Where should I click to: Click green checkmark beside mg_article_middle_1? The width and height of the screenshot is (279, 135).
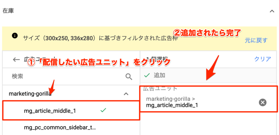tap(103, 110)
